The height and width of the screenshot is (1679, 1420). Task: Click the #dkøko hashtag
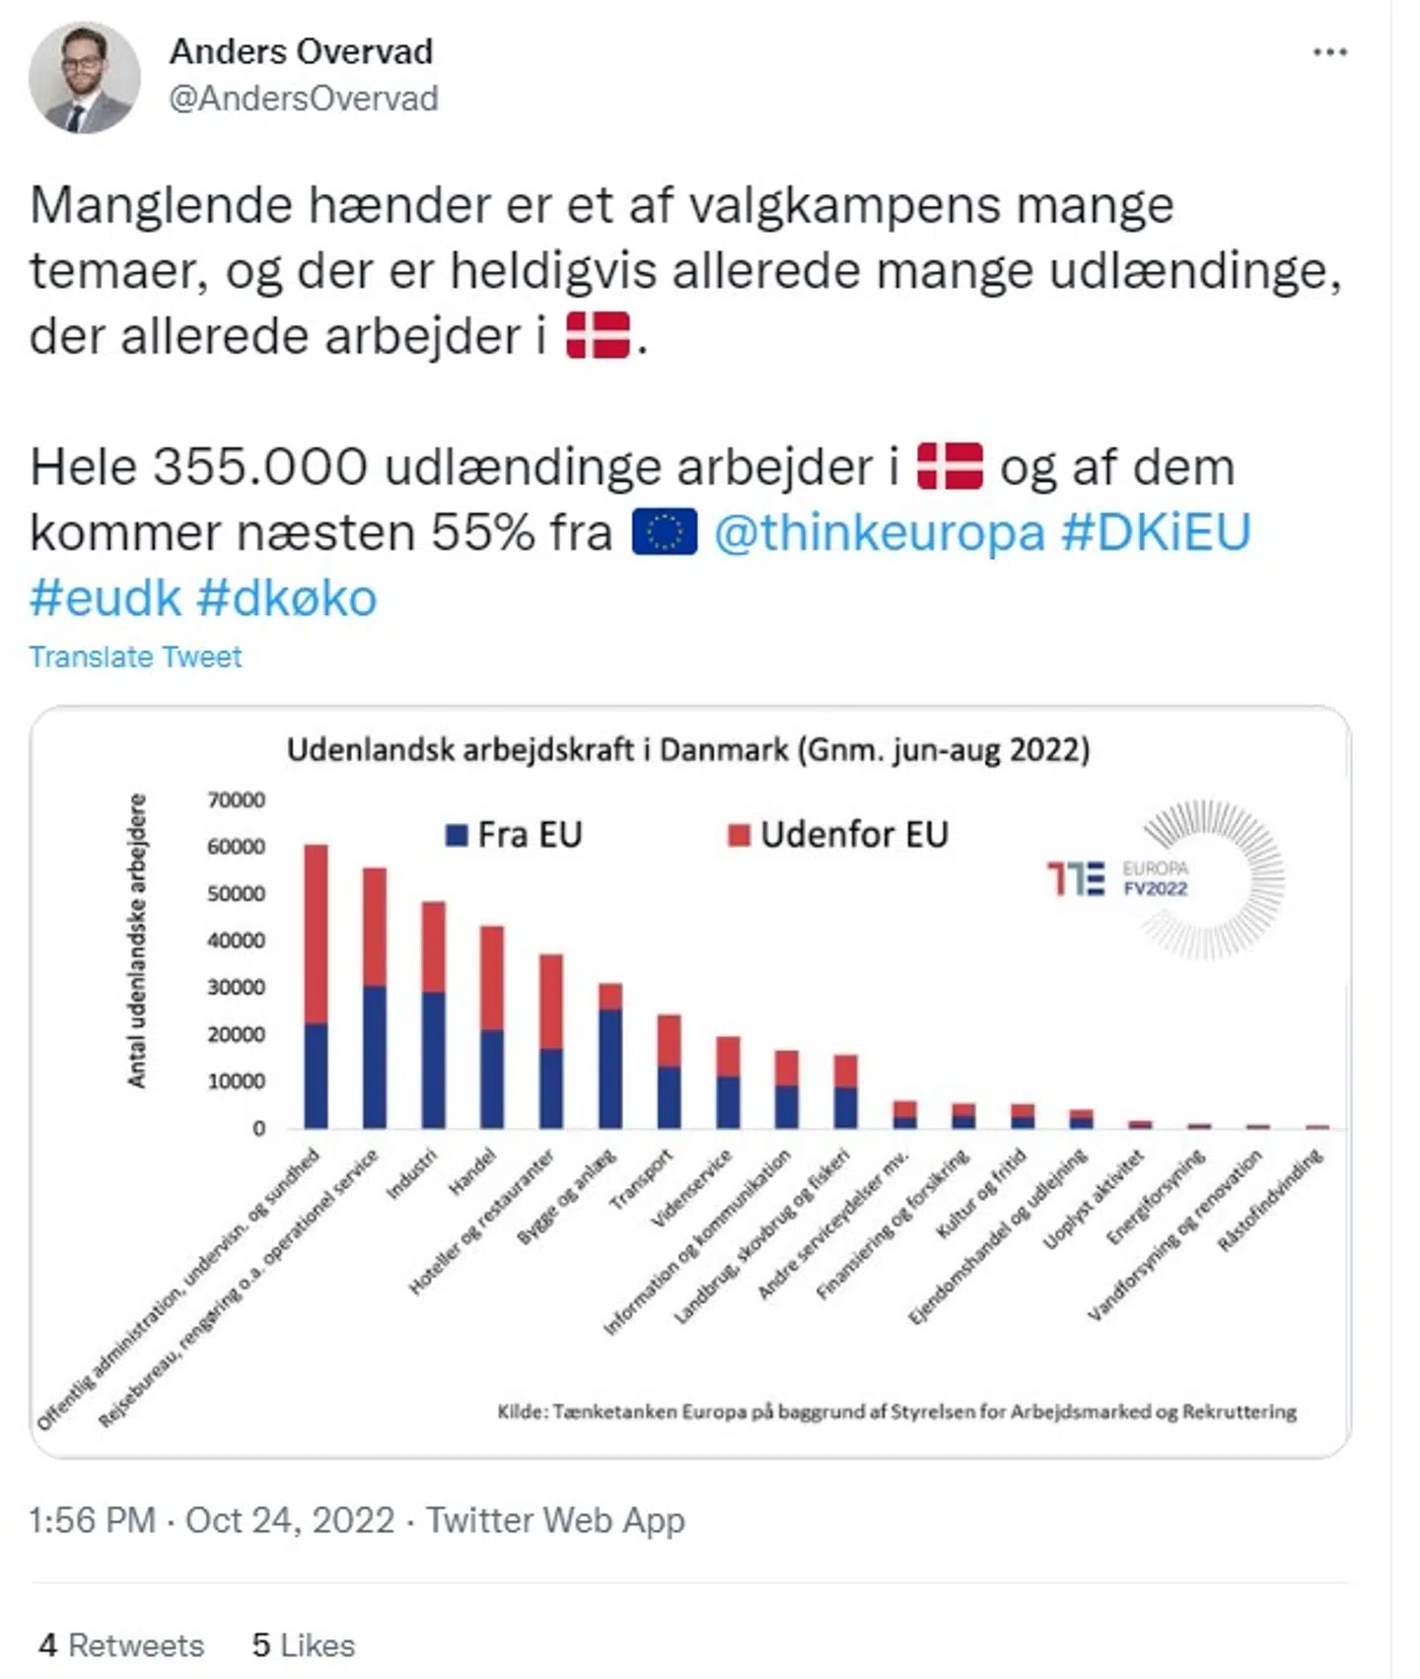tap(287, 597)
